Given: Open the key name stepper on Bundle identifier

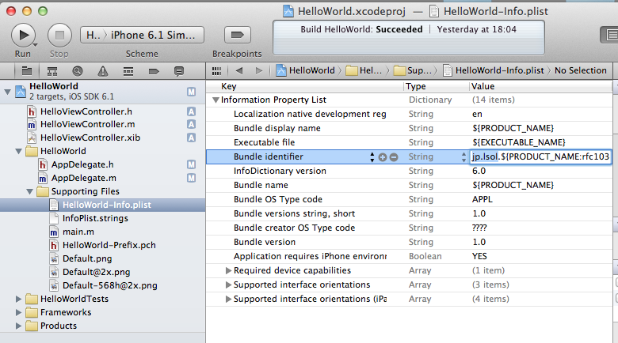Looking at the screenshot, I should tap(372, 157).
